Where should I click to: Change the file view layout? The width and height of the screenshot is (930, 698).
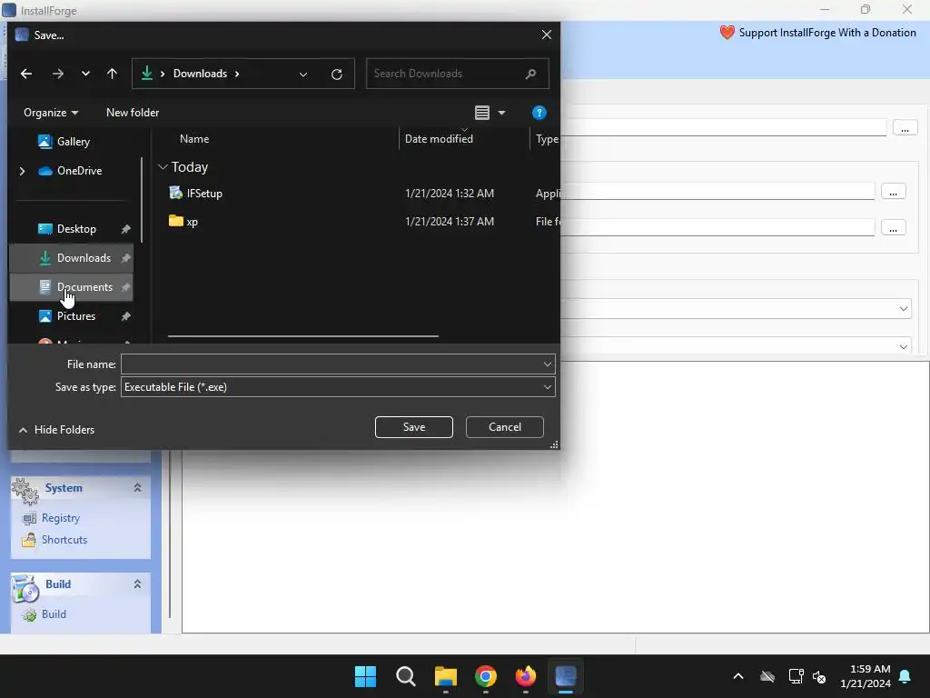coord(482,113)
